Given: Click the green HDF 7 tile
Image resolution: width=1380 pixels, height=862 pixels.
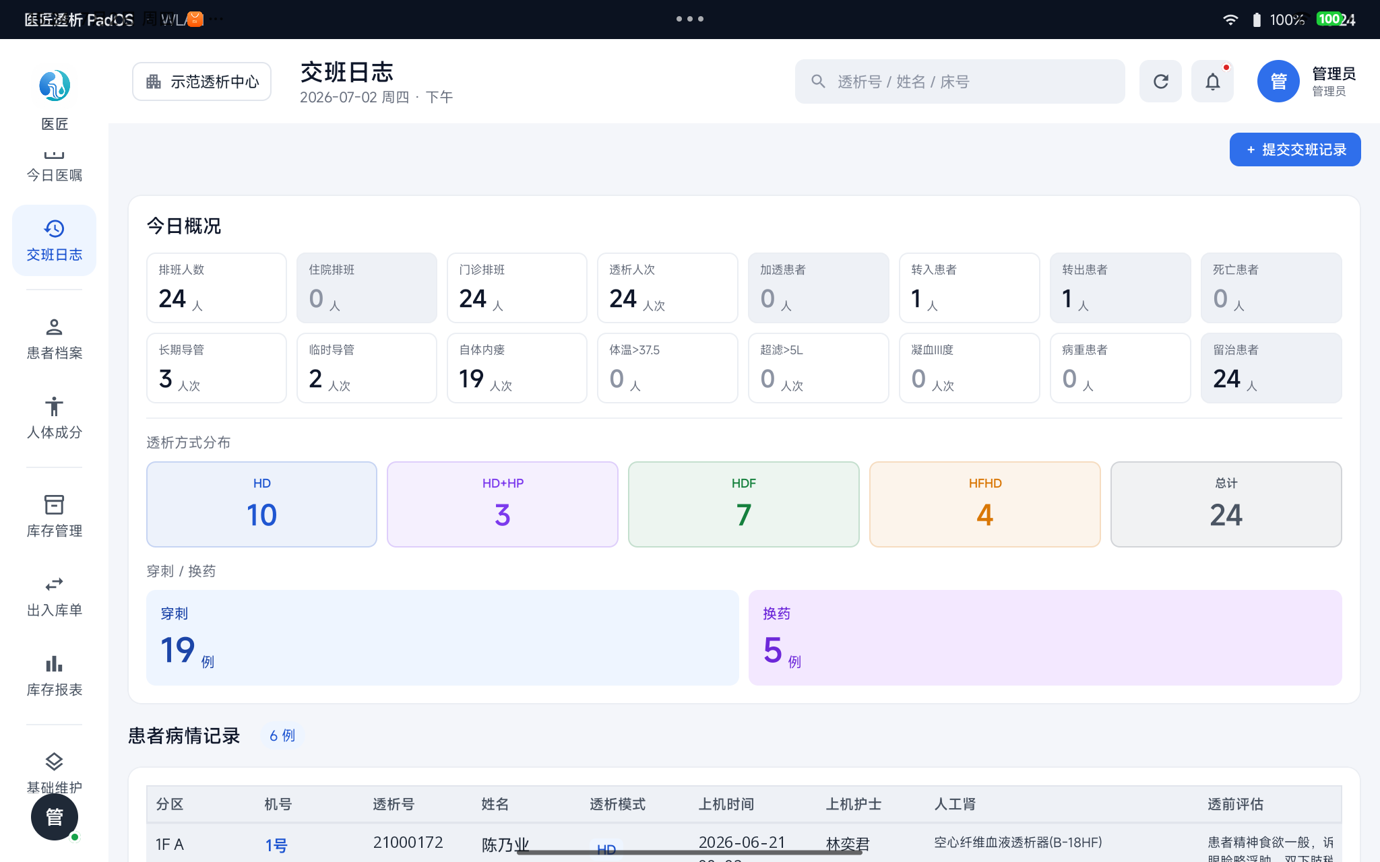Looking at the screenshot, I should [x=744, y=504].
